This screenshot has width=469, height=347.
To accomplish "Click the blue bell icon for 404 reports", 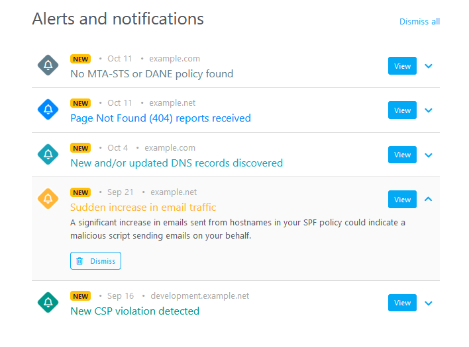I will point(48,110).
